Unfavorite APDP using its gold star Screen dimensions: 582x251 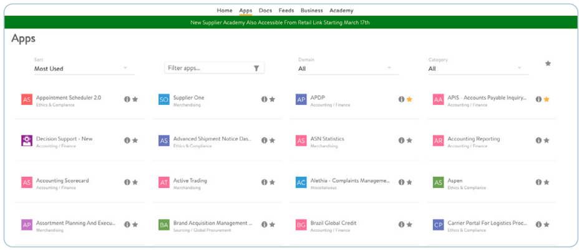[409, 99]
